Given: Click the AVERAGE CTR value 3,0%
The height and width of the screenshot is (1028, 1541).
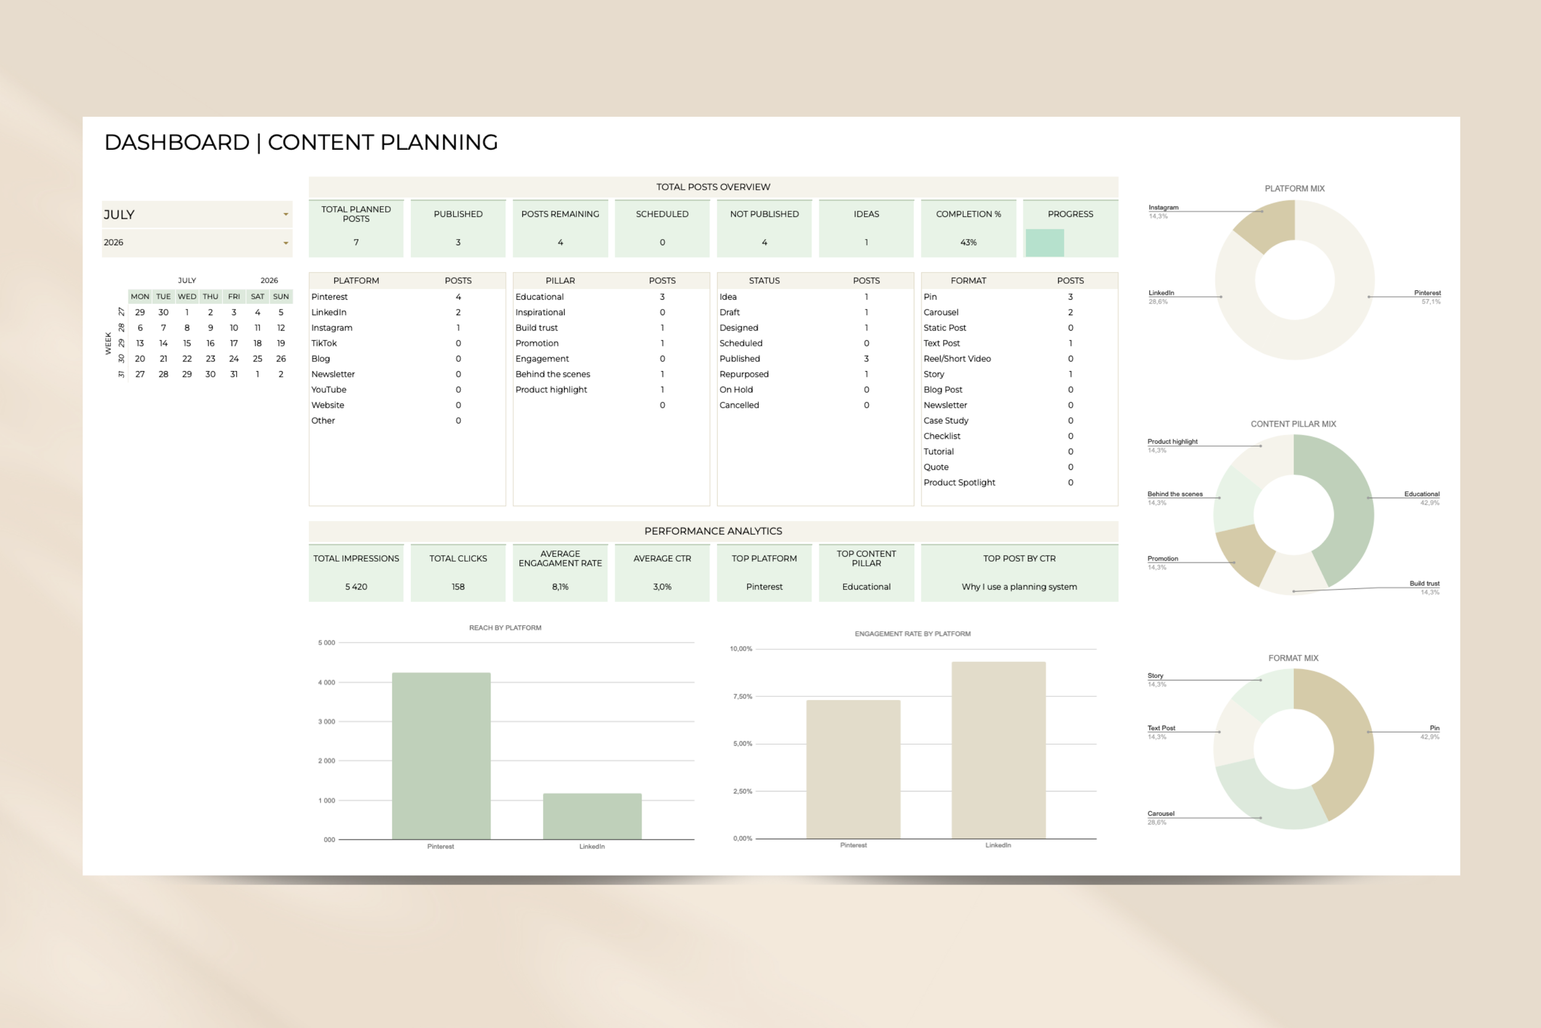Looking at the screenshot, I should click(662, 587).
